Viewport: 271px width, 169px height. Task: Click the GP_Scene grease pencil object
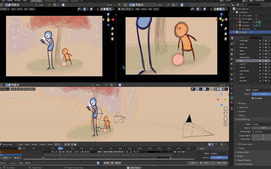point(243,32)
